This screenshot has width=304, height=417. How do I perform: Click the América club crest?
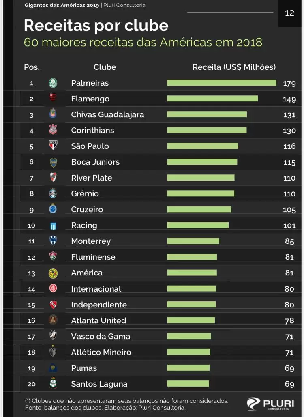pyautogui.click(x=53, y=273)
